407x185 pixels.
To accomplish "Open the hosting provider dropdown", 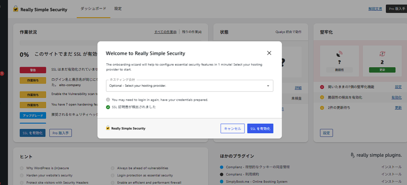I will (x=190, y=86).
